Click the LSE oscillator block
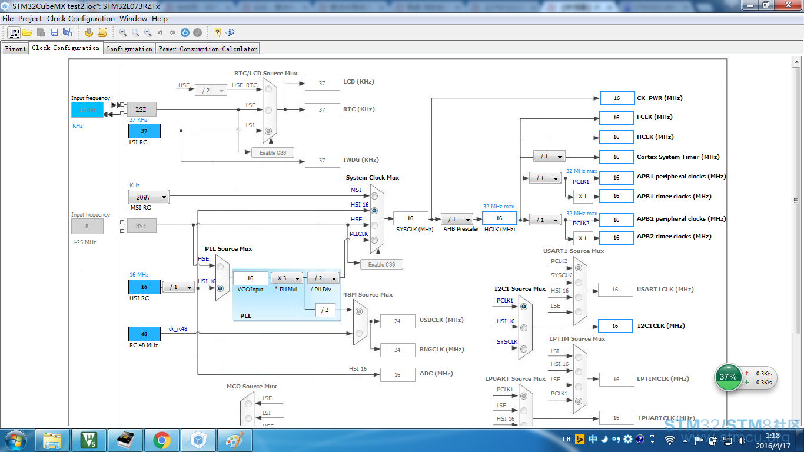Image resolution: width=804 pixels, height=452 pixels. coord(141,109)
